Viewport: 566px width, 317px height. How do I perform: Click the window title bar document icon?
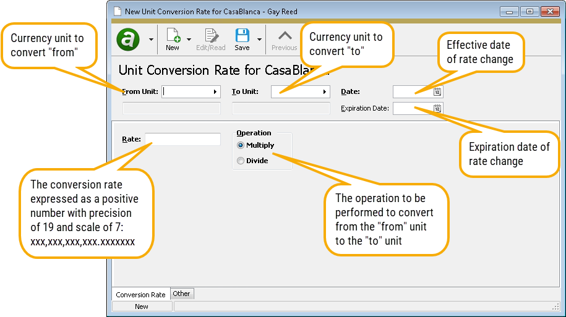pyautogui.click(x=117, y=11)
